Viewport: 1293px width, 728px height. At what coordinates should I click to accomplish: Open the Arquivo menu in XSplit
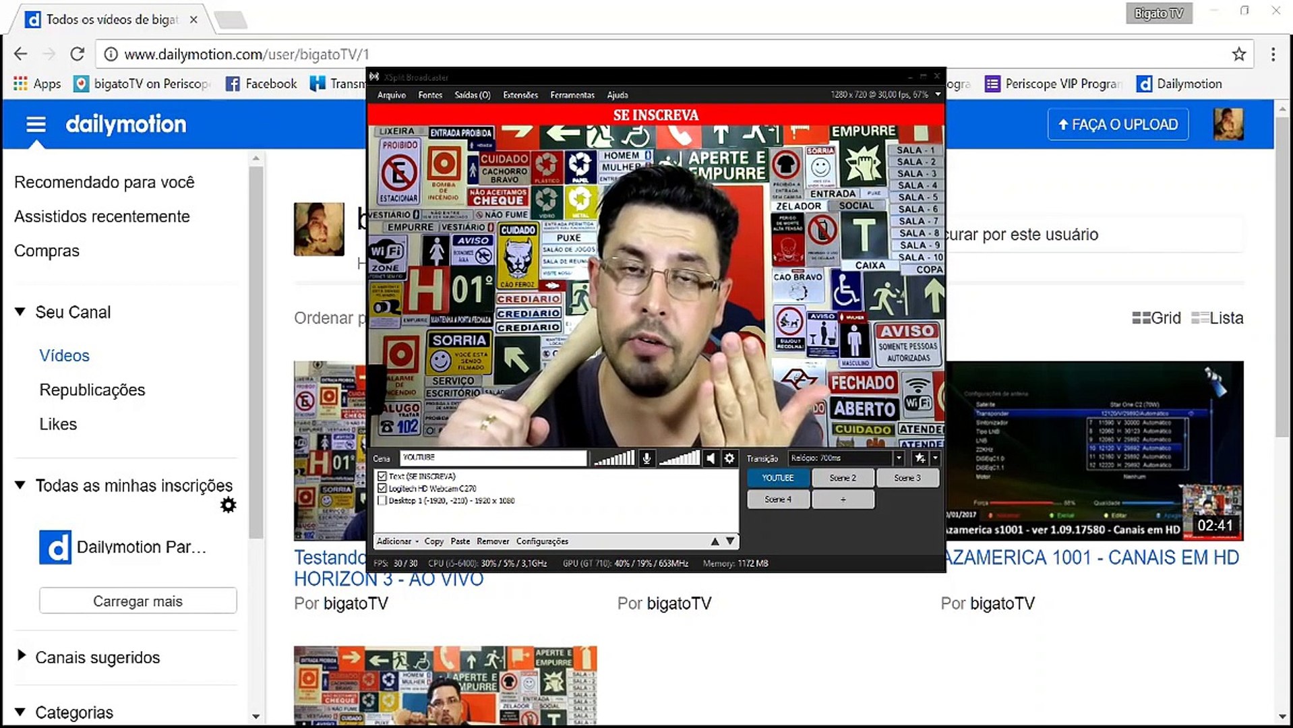392,95
